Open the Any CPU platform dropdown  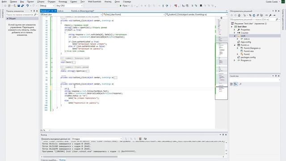69,6
